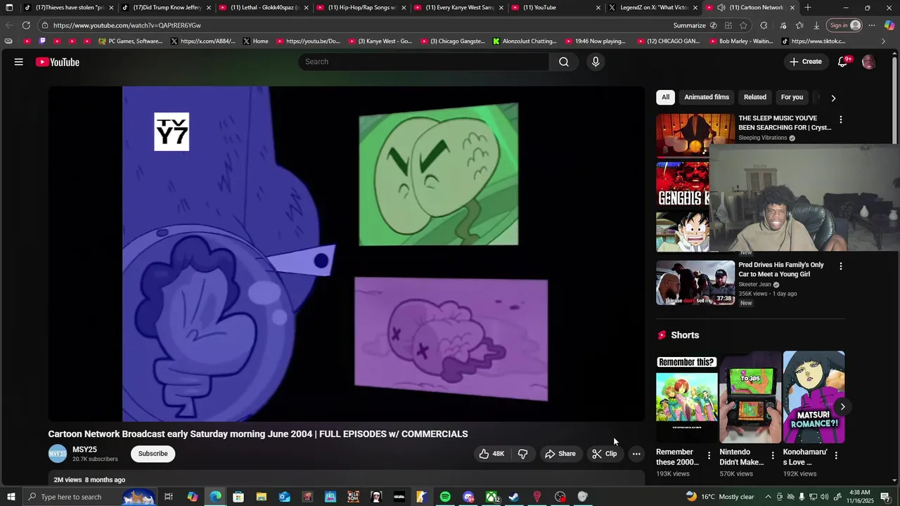The width and height of the screenshot is (900, 506).
Task: Show hidden system tray icons
Action: tap(768, 497)
